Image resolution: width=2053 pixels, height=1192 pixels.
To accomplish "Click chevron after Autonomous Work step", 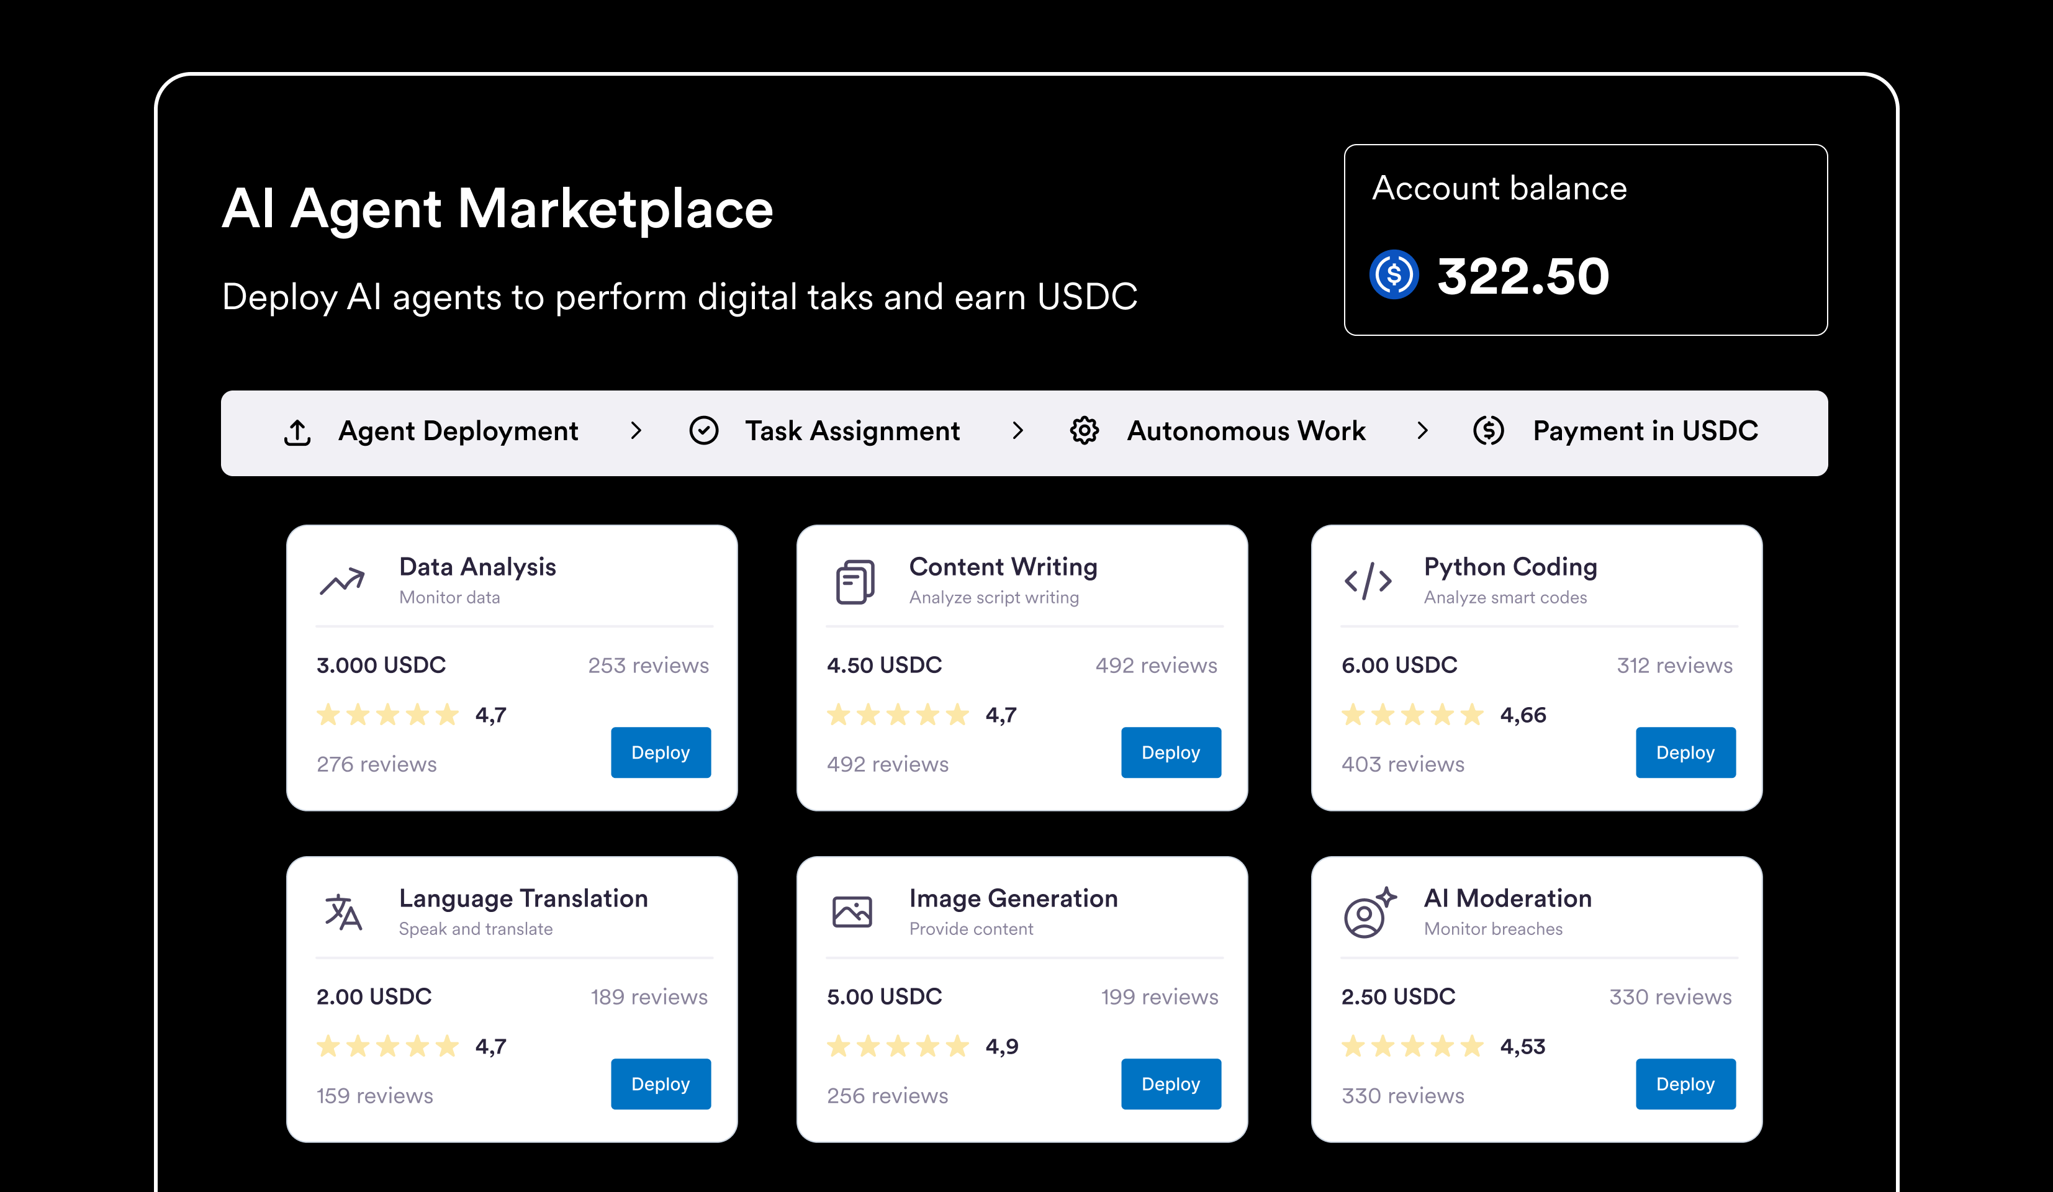I will [1422, 430].
